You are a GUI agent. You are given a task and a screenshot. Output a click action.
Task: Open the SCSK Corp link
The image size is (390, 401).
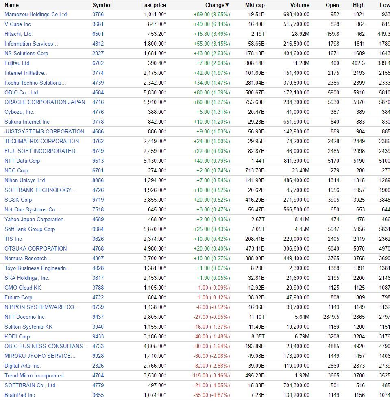(18, 200)
